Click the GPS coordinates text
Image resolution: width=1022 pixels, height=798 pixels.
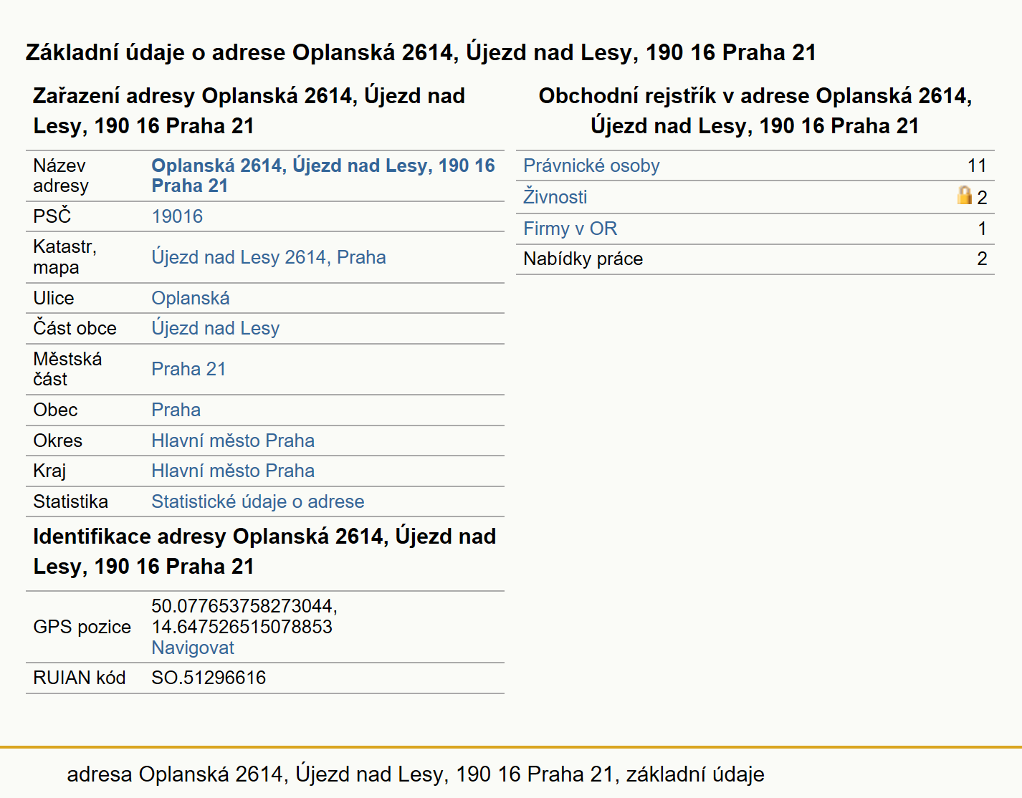tap(244, 616)
